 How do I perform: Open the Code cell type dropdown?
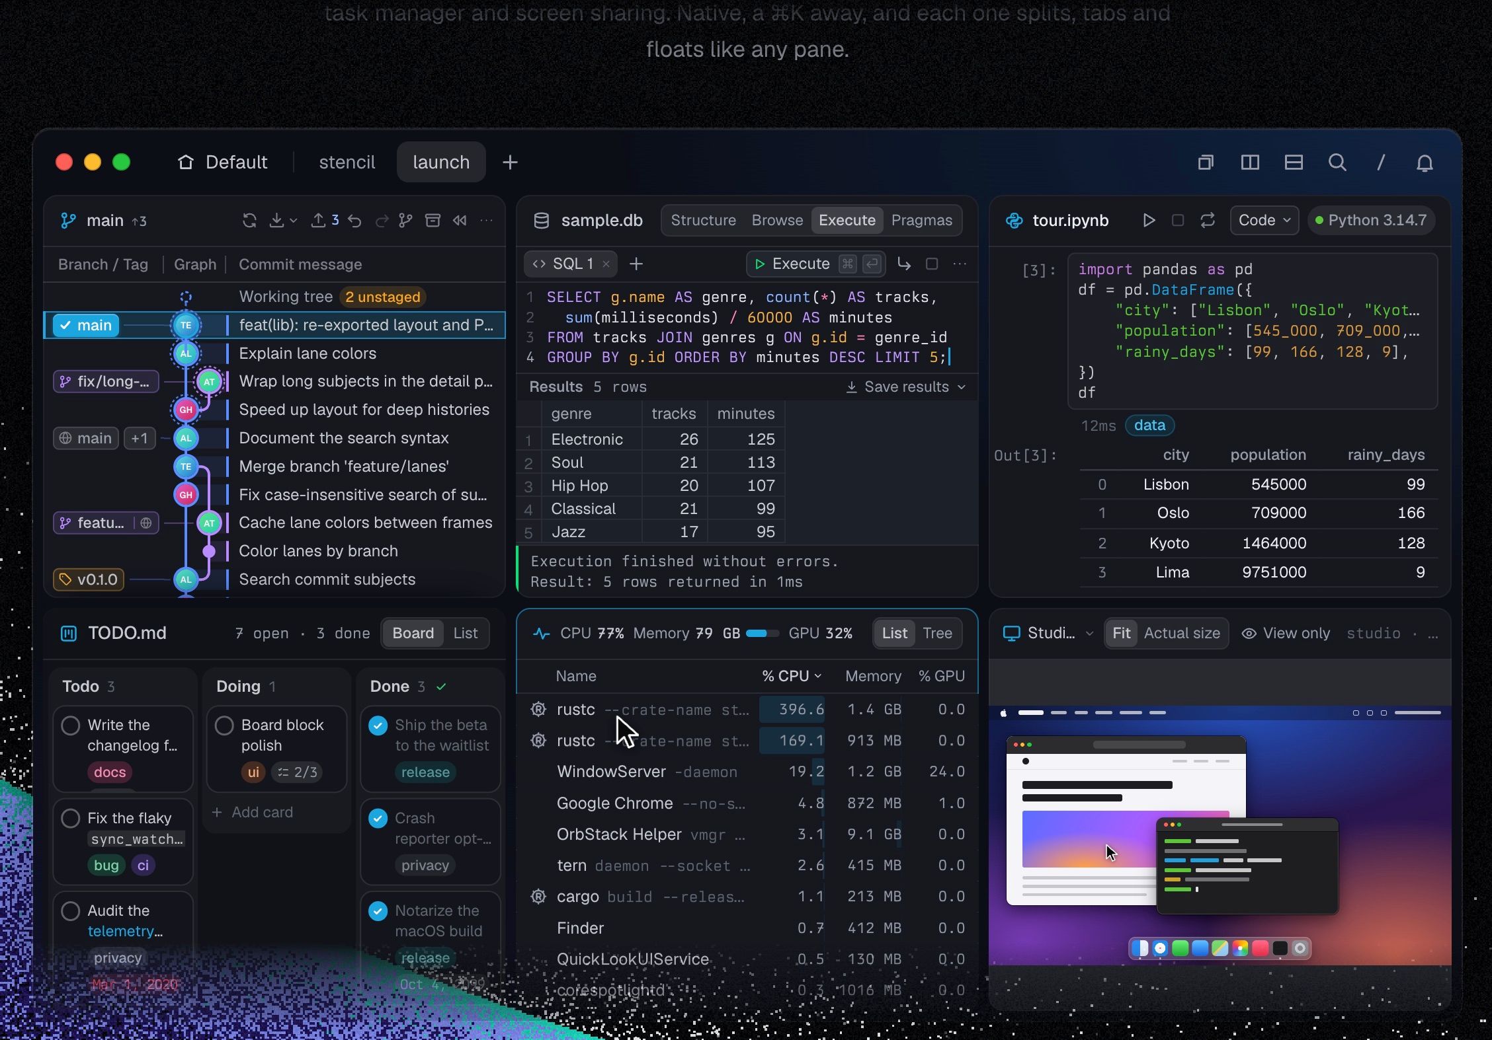(1264, 221)
